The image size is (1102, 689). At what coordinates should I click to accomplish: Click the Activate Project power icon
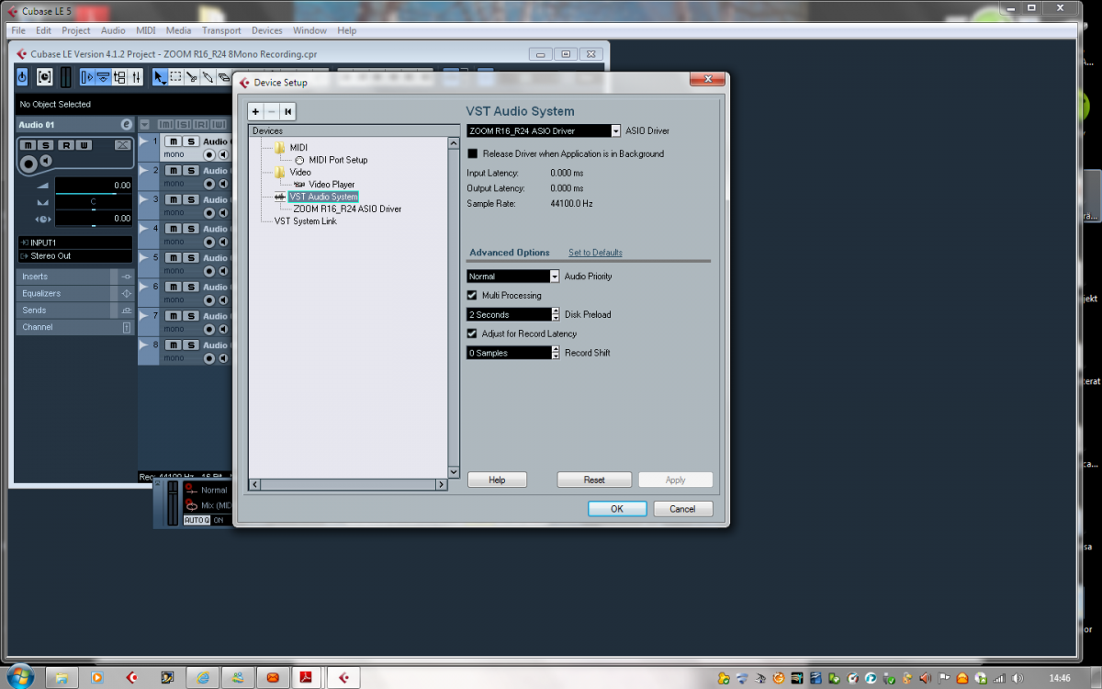(x=22, y=77)
